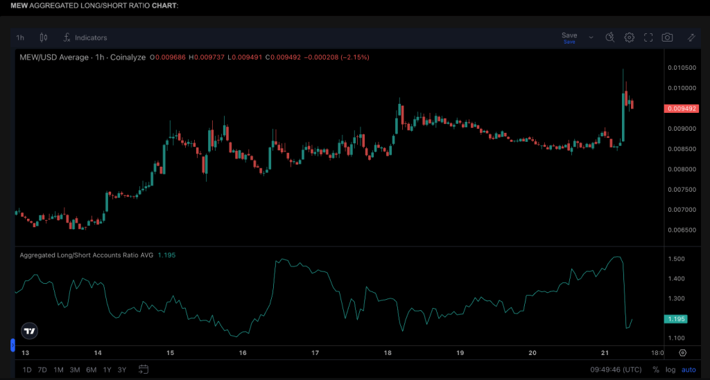Open timezone menu showing 09:49:46 (UTC)

[x=615, y=370]
